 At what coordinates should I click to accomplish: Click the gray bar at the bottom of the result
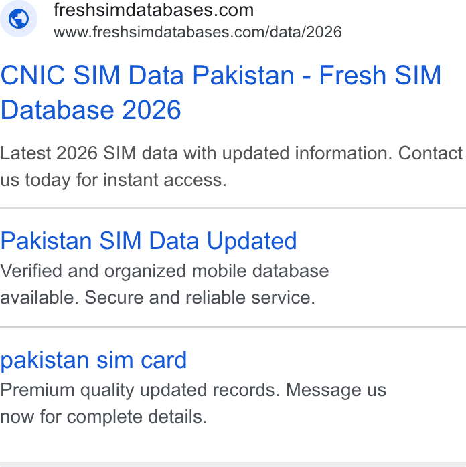tap(233, 464)
